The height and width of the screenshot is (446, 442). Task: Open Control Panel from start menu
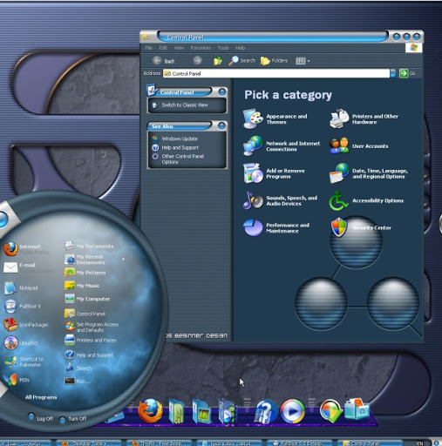coord(85,314)
